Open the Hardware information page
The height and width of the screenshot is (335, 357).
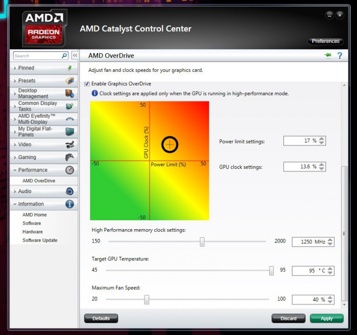[x=33, y=232]
